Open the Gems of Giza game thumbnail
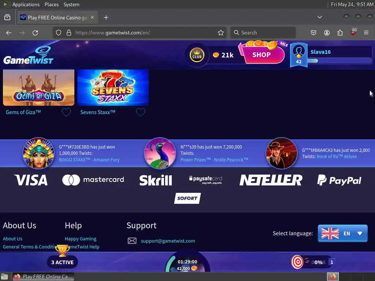The image size is (375, 281). pyautogui.click(x=38, y=87)
